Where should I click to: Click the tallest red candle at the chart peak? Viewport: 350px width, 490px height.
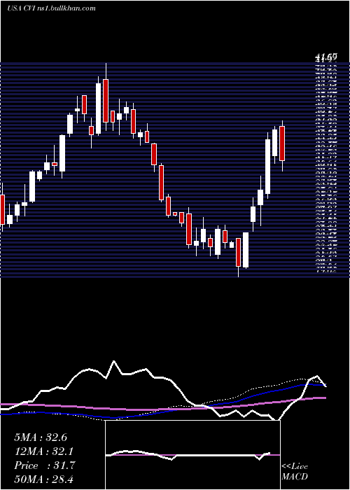106,101
